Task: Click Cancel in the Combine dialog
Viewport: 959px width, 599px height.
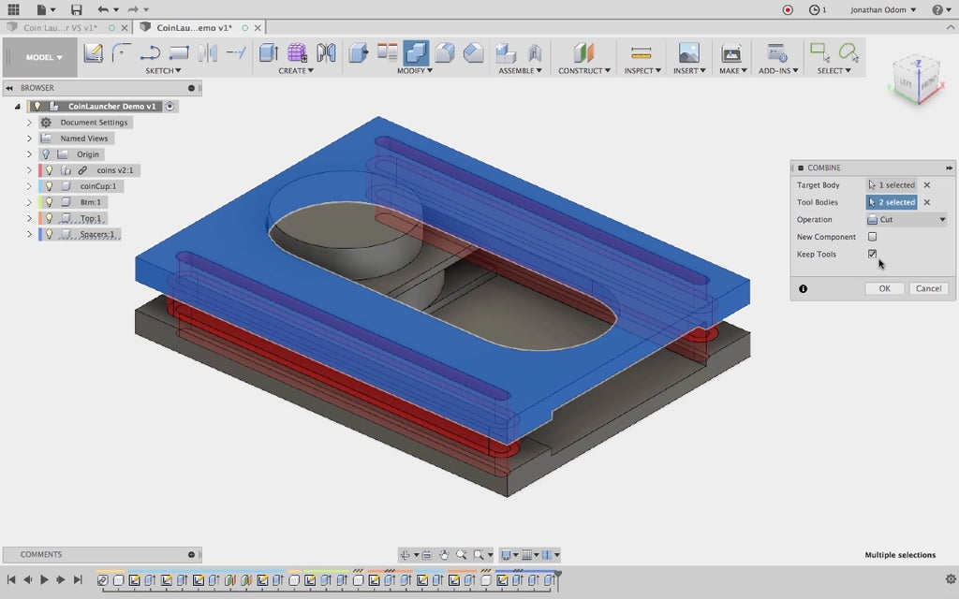Action: click(x=928, y=288)
